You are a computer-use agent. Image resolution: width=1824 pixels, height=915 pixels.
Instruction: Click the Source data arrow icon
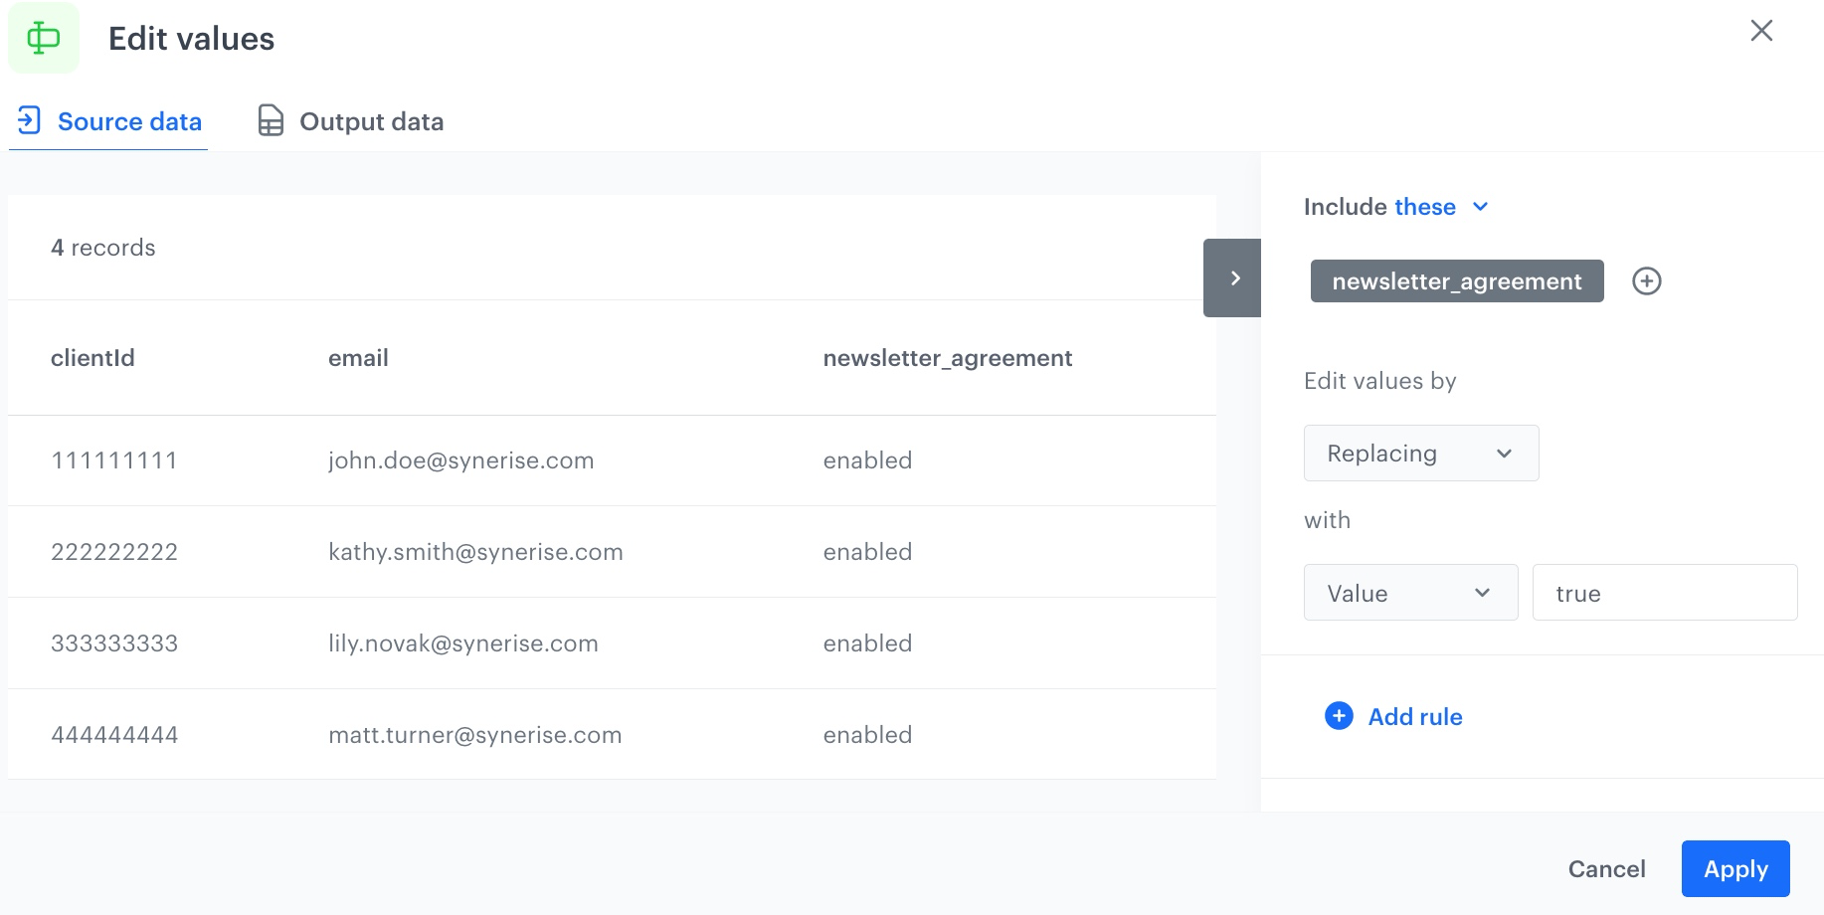coord(29,121)
